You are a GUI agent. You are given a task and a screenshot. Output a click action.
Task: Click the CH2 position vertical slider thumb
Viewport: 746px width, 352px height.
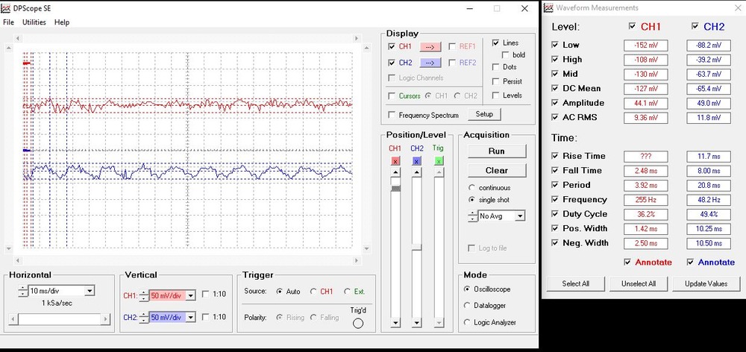[x=417, y=248]
